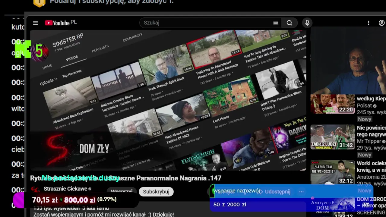Click the 'Zostań wspierającym' description text
The height and width of the screenshot is (217, 386).
(103, 215)
